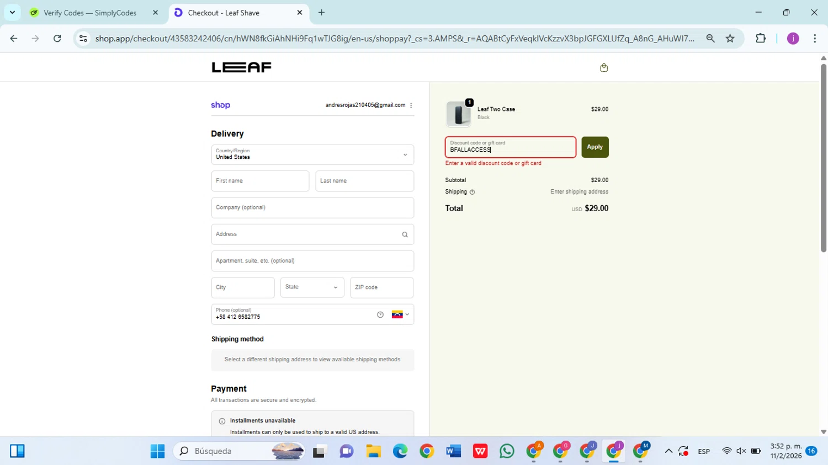Open File Explorer from taskbar

[x=374, y=451]
